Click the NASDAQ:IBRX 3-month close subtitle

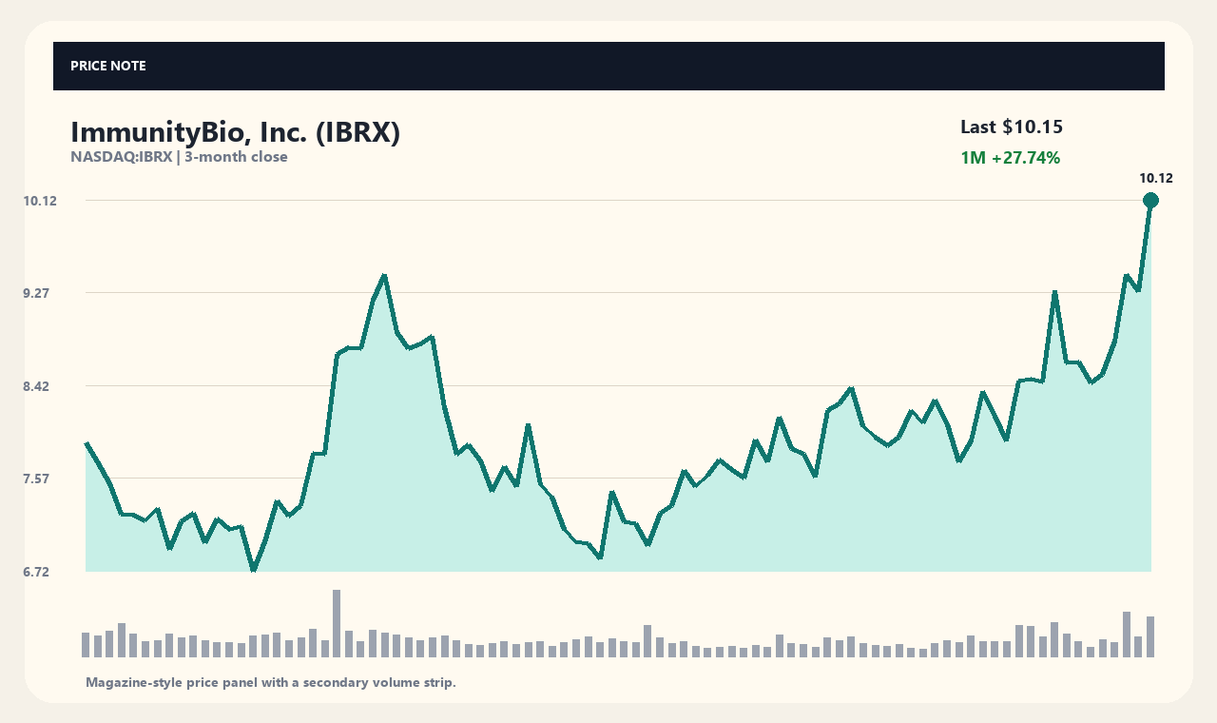tap(179, 157)
